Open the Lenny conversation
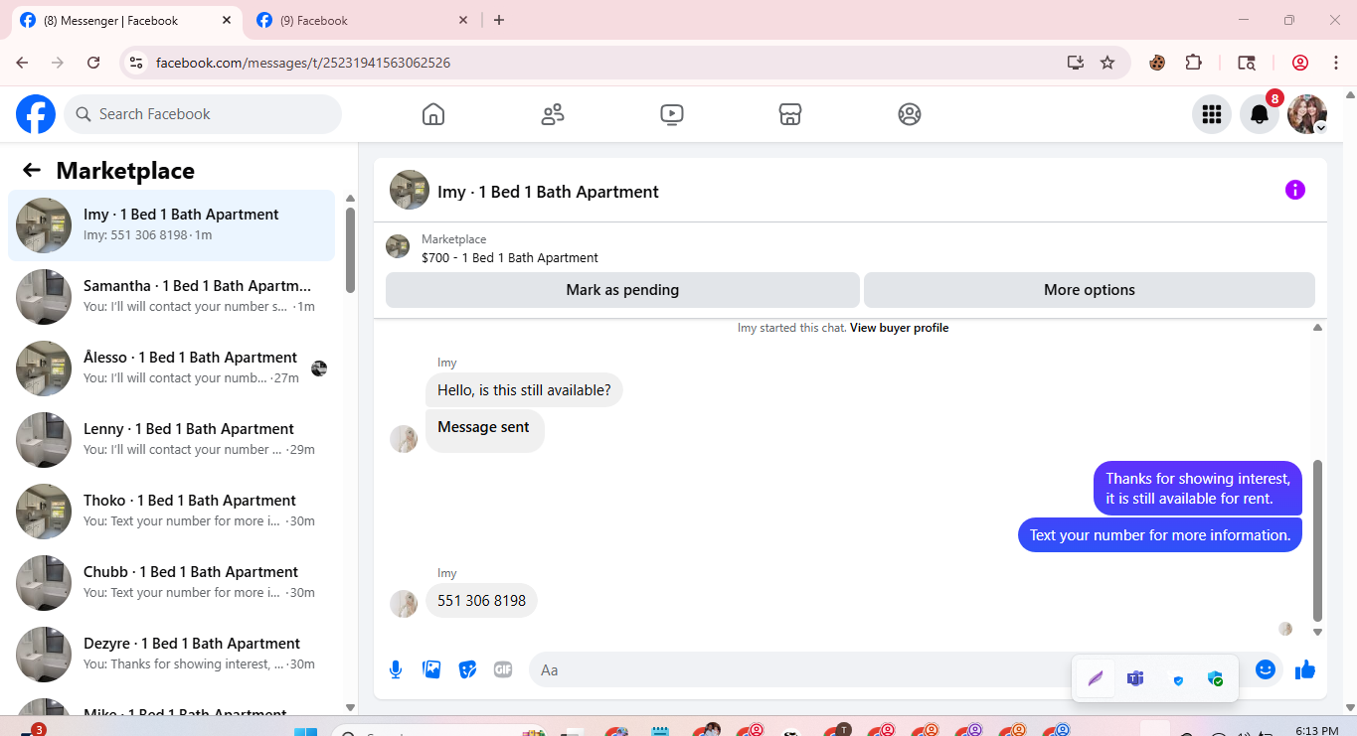1357x736 pixels. [171, 440]
